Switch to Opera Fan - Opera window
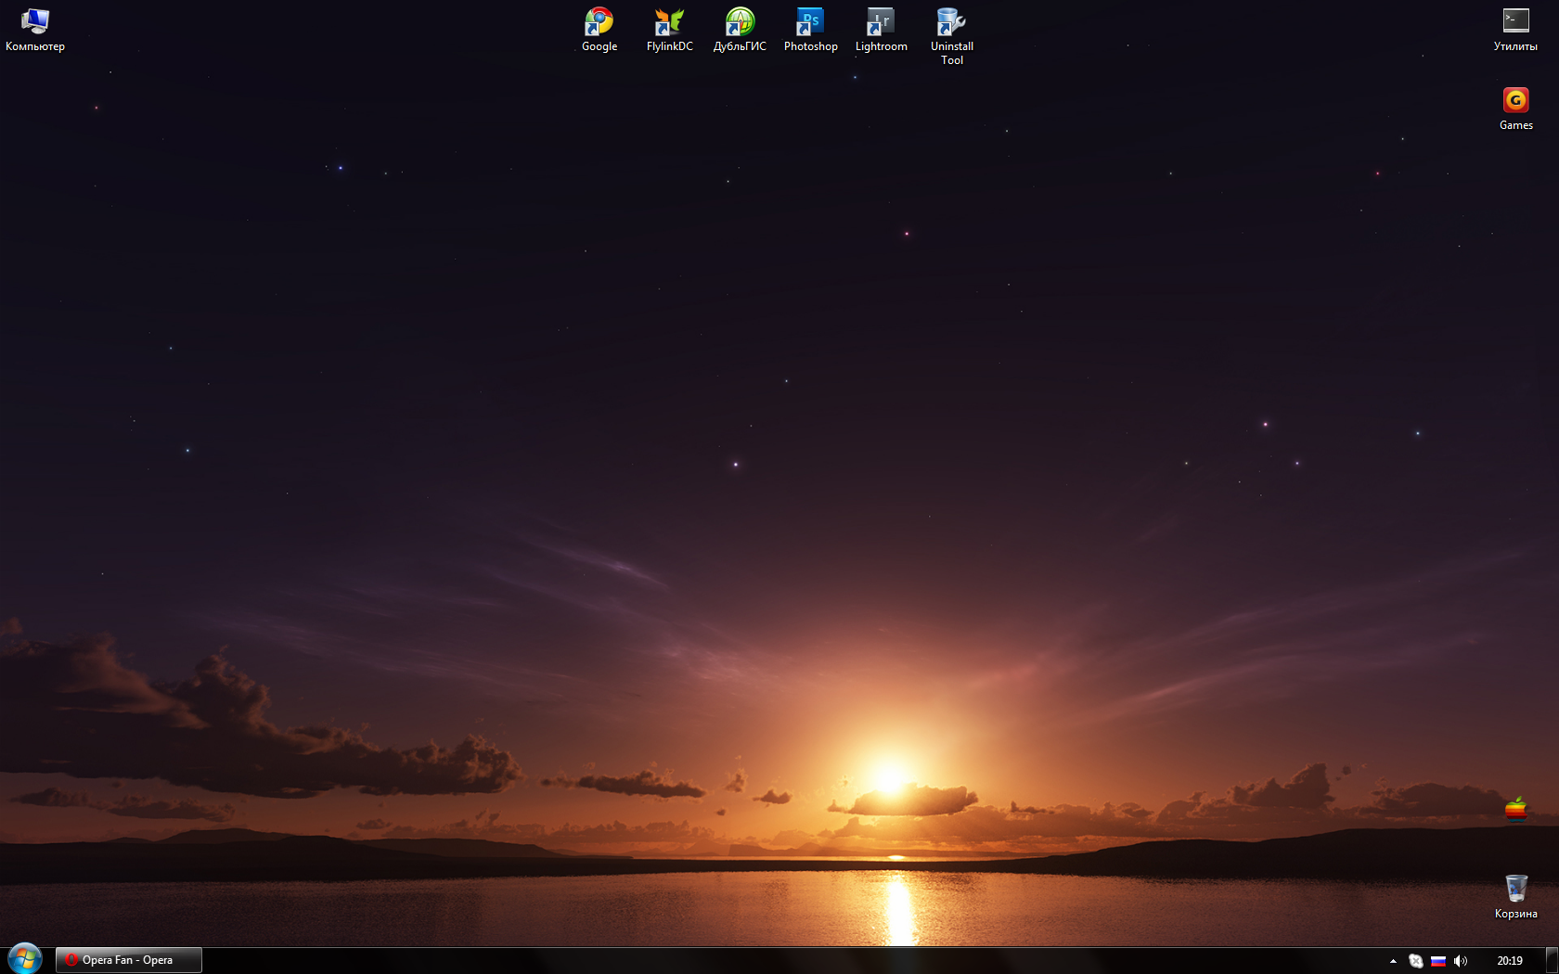The height and width of the screenshot is (974, 1559). click(129, 960)
